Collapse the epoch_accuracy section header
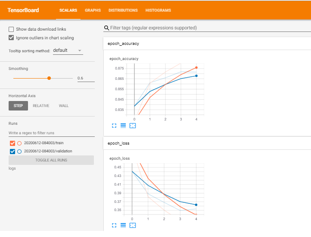 pyautogui.click(x=207, y=44)
